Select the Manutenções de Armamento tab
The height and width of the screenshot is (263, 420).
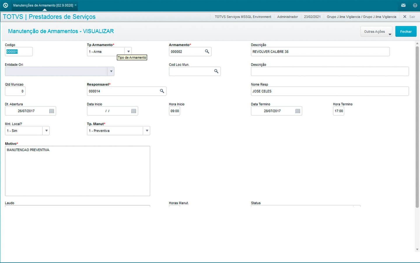coord(43,5)
